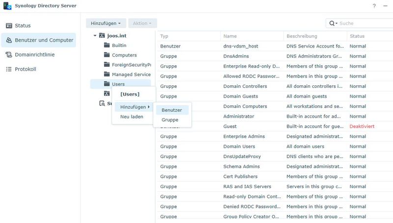This screenshot has height=223, width=393.
Task: Select the Domain Users row
Action: pos(275,147)
